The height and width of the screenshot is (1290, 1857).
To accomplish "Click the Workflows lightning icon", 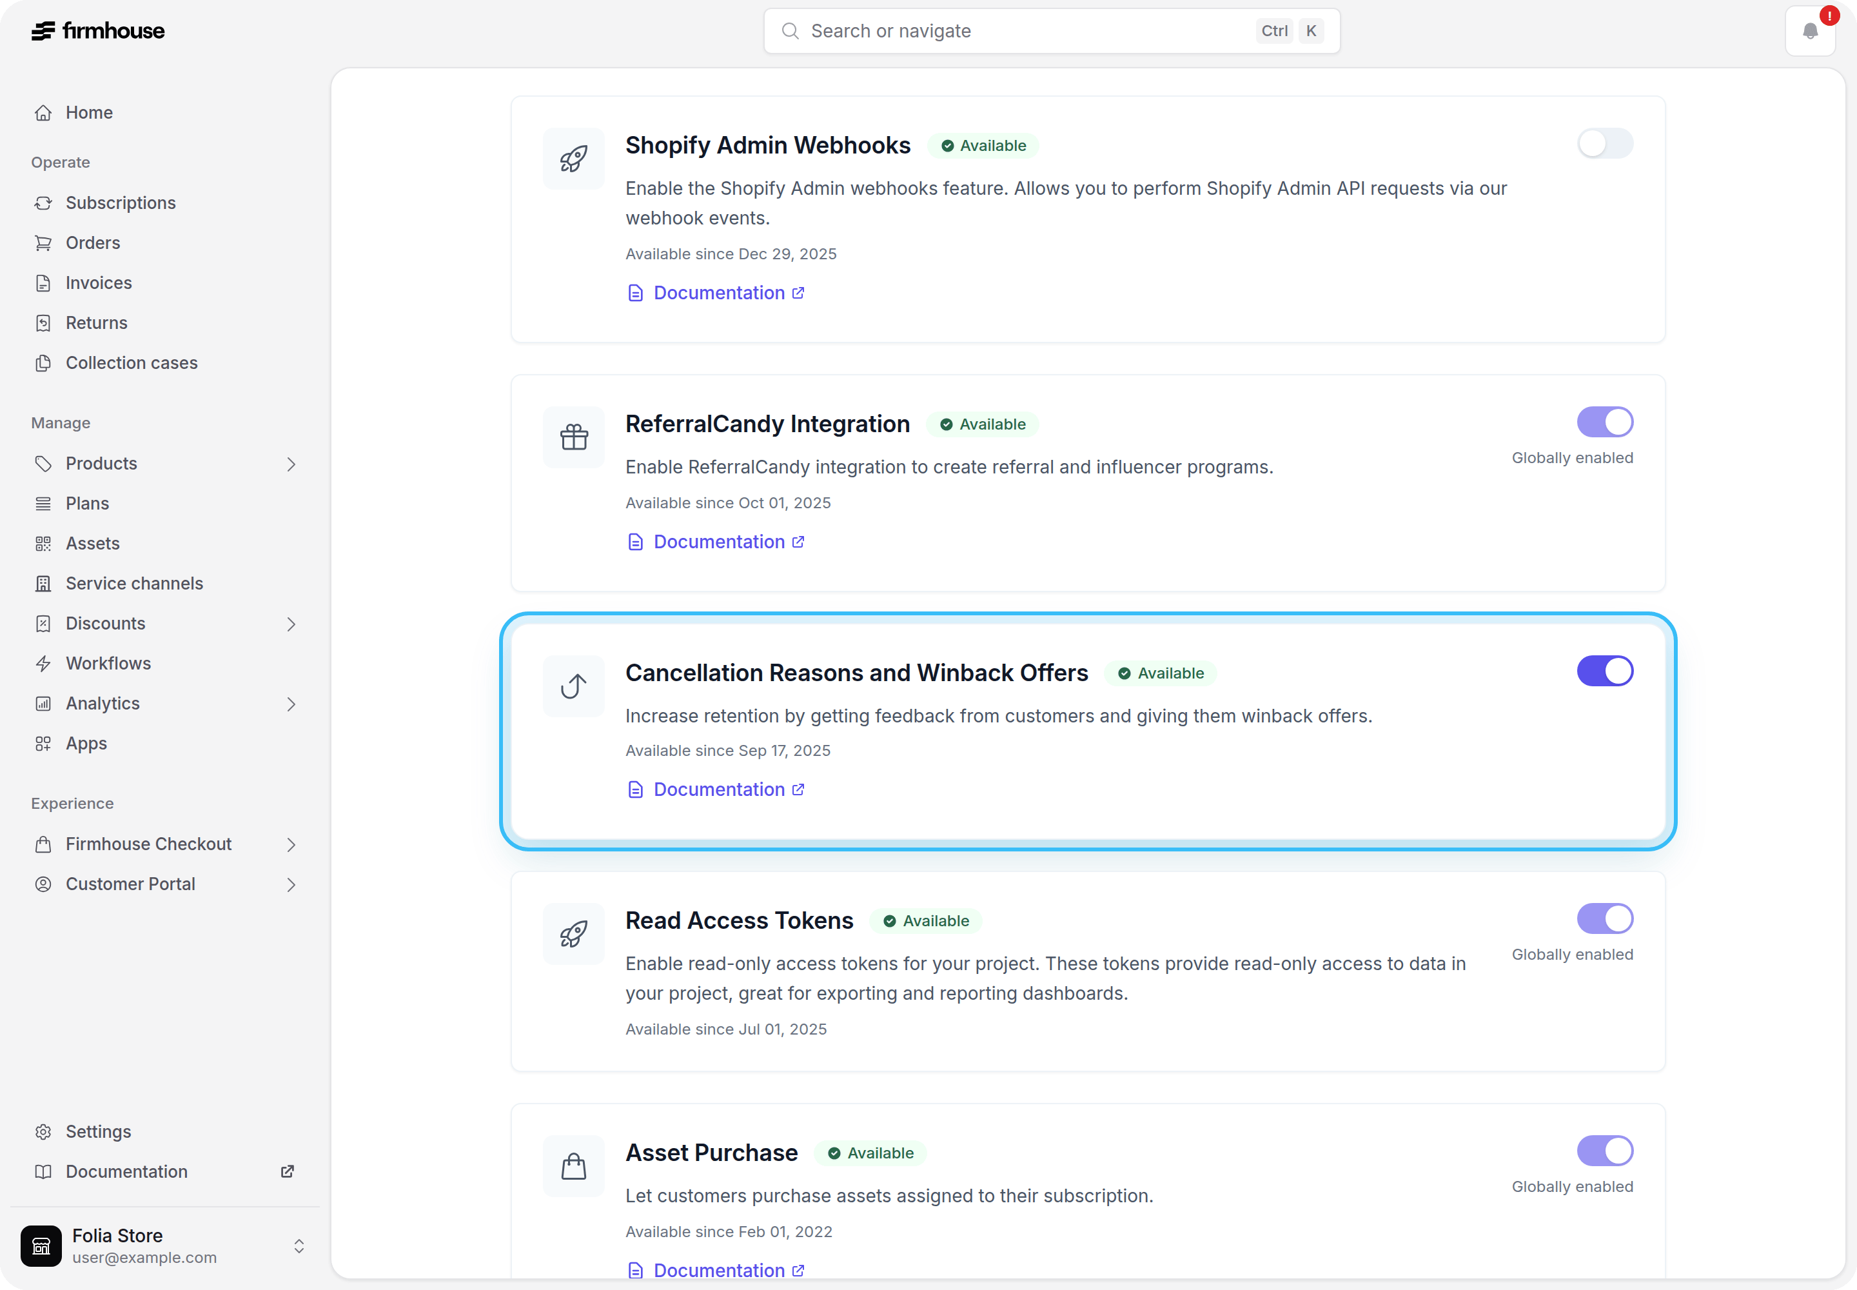I will click(x=44, y=664).
